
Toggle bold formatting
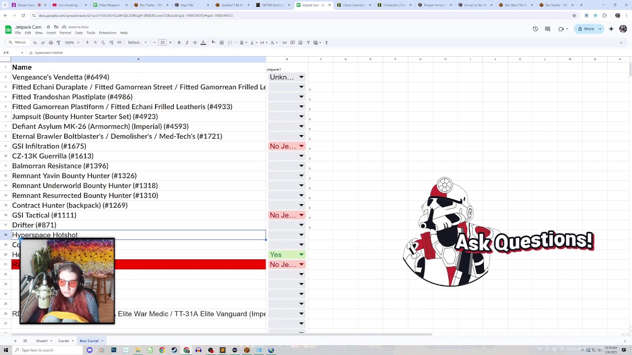pos(179,42)
